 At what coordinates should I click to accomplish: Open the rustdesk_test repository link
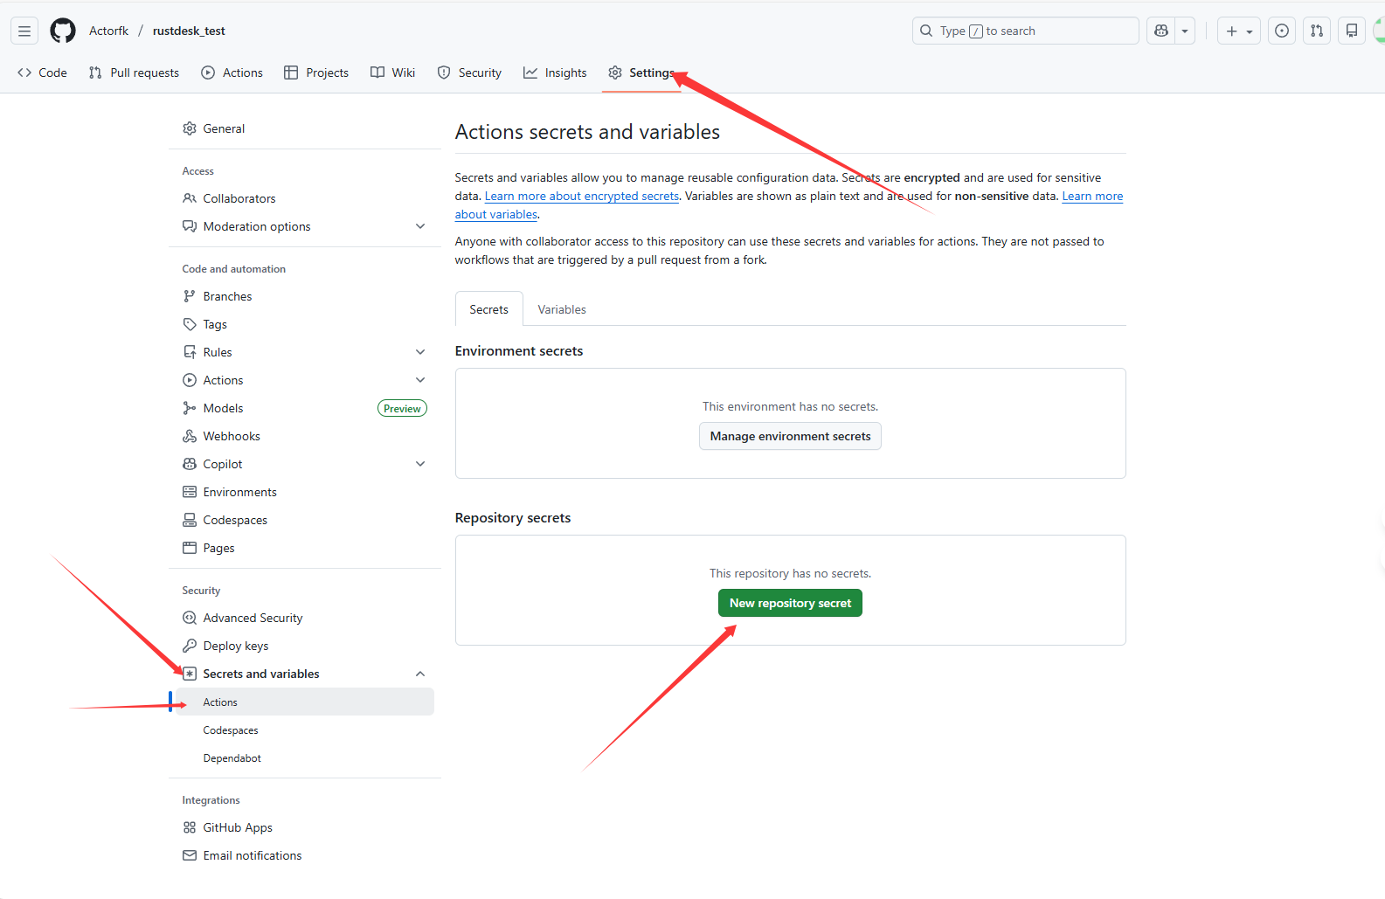189,31
